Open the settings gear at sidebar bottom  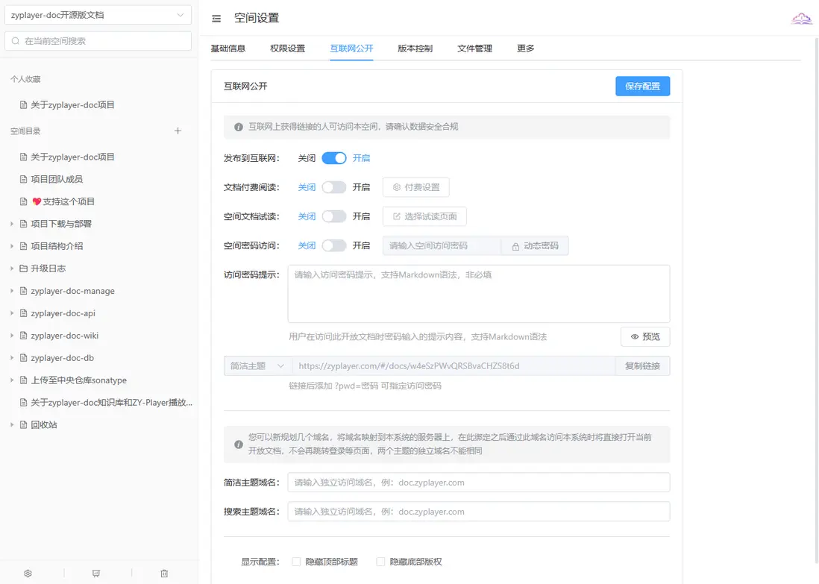(x=28, y=573)
